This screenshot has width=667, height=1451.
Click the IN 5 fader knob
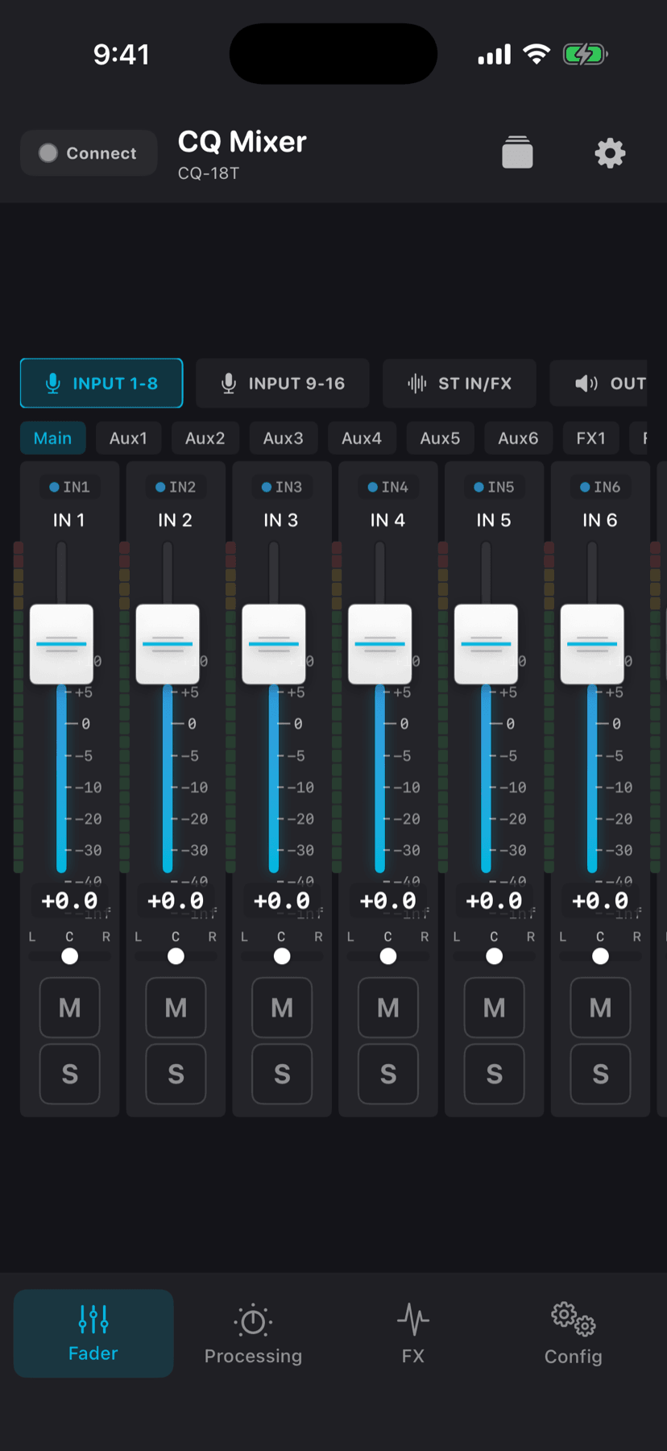click(x=486, y=644)
